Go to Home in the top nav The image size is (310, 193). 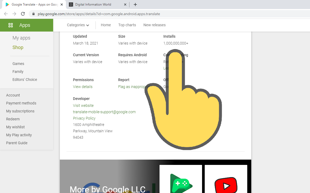coord(106,25)
